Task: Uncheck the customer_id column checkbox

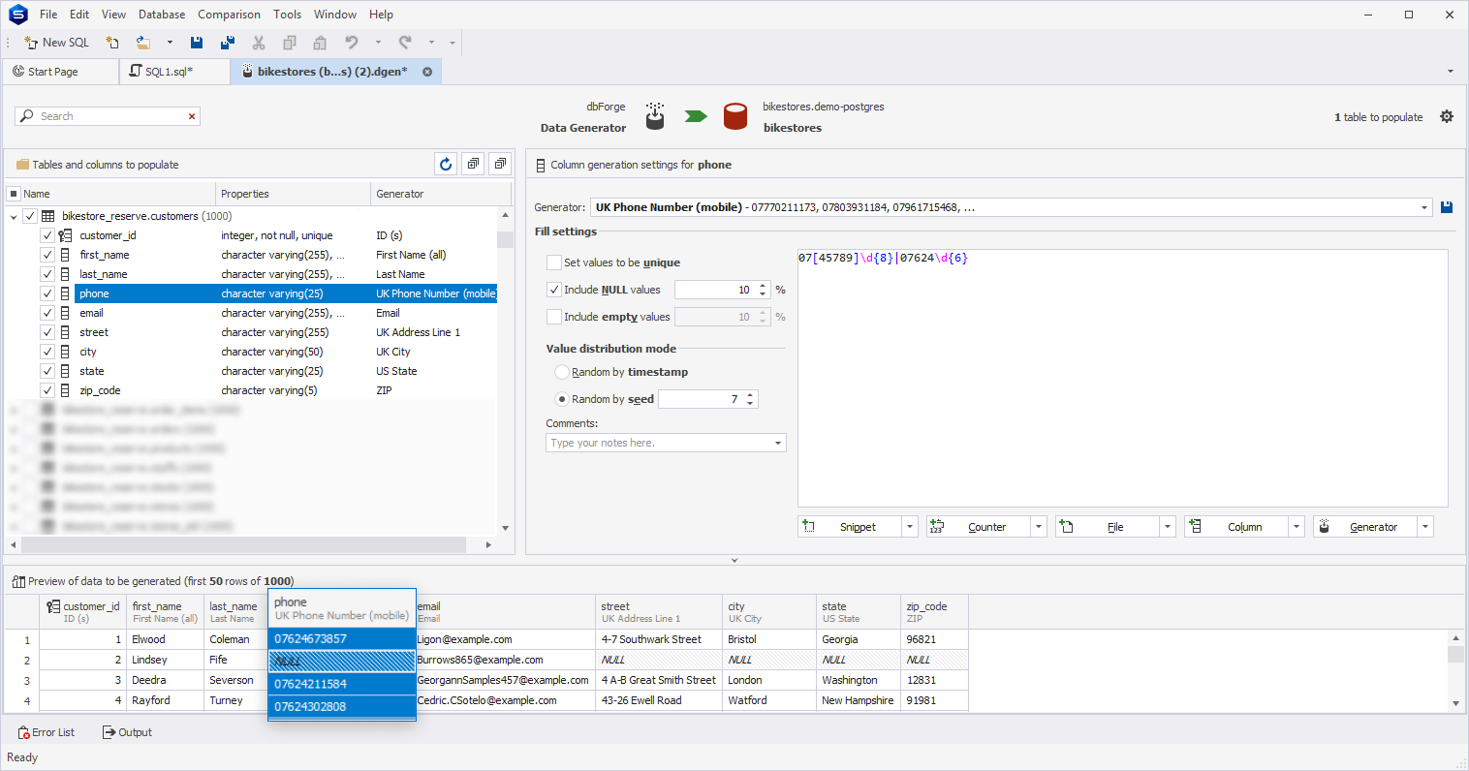Action: (x=47, y=235)
